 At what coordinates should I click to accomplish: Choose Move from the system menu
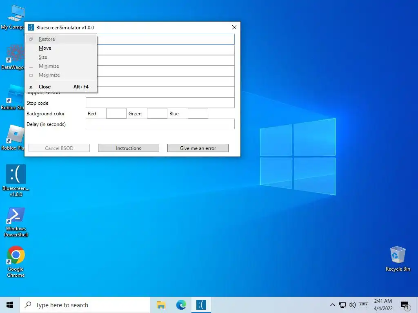click(61, 48)
